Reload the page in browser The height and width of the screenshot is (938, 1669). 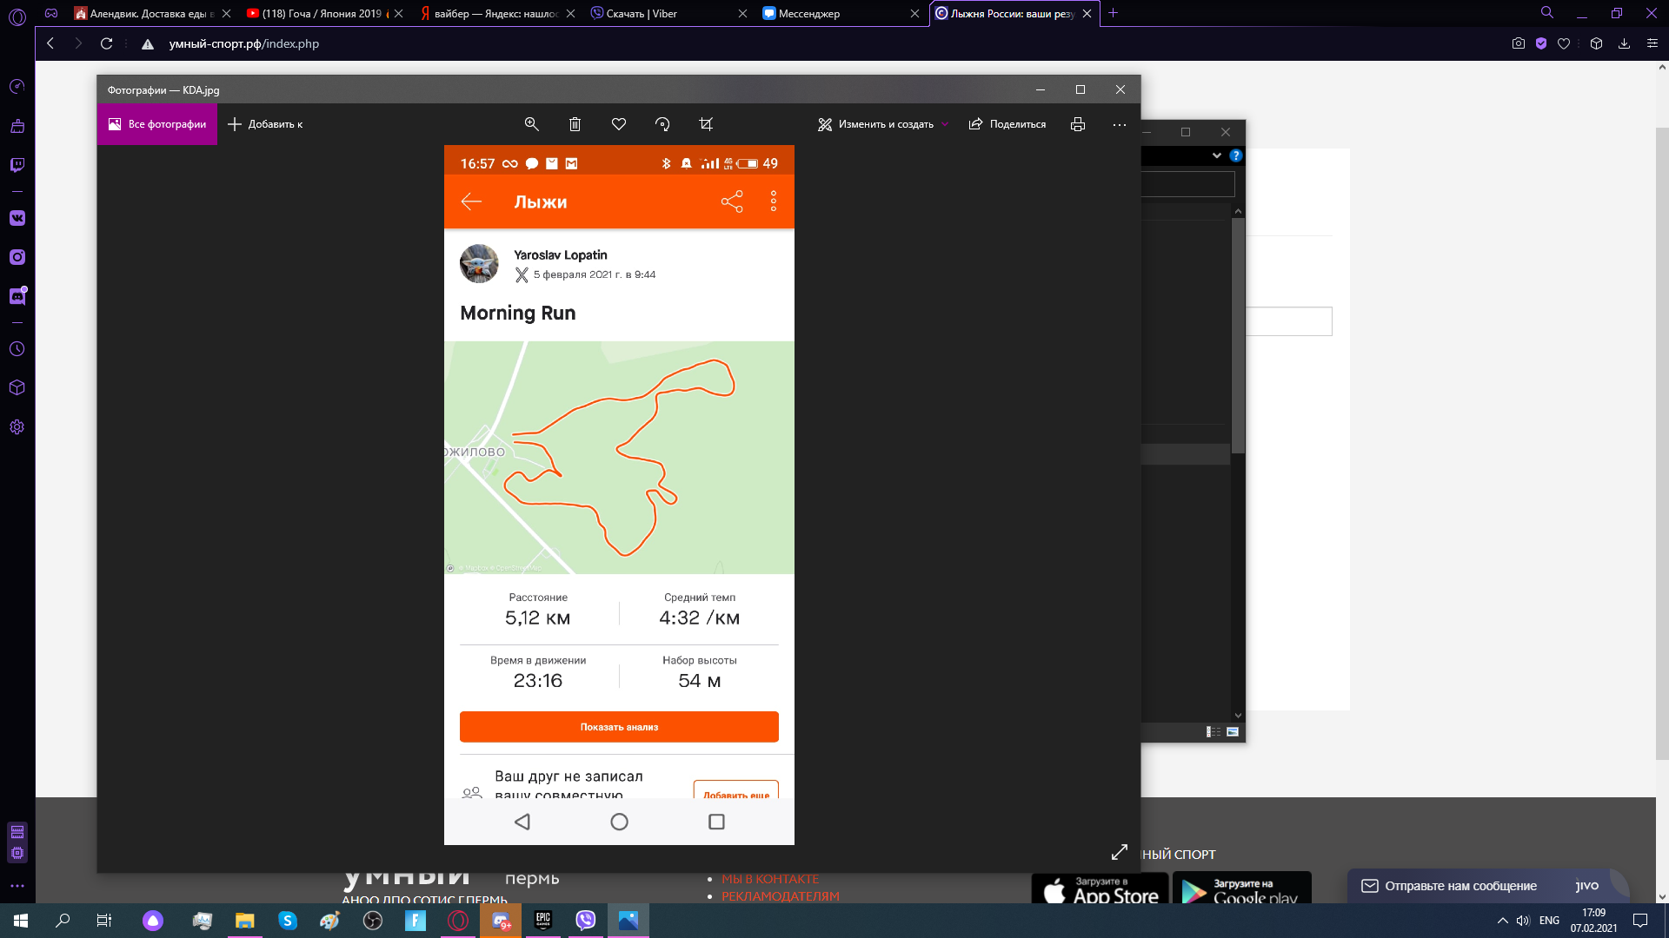[107, 43]
